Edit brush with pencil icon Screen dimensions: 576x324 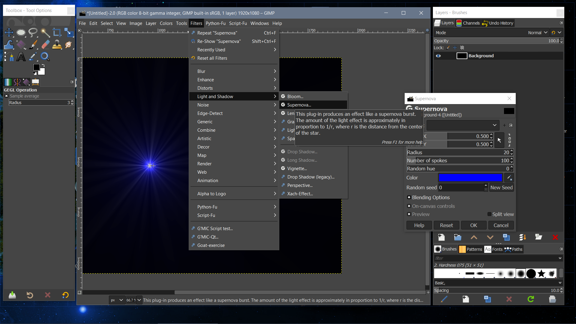coord(444,299)
